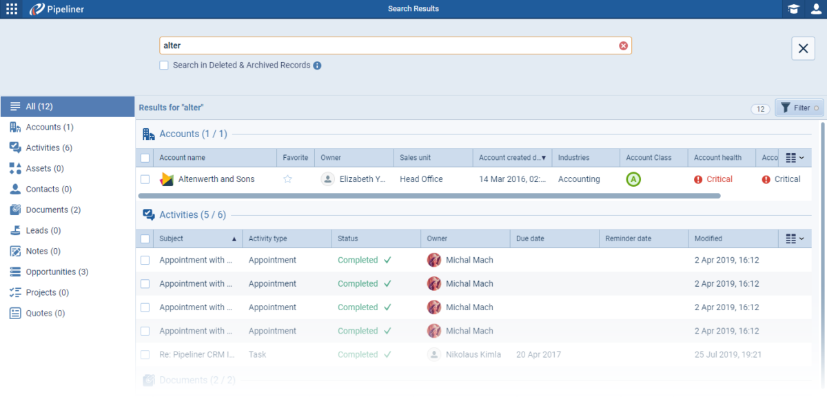Select all activities via header checkbox
Image resolution: width=827 pixels, height=397 pixels.
tap(145, 238)
